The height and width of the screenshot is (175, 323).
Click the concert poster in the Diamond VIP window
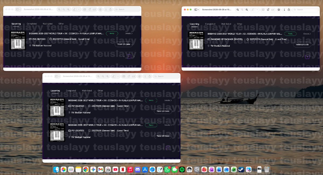(196, 41)
